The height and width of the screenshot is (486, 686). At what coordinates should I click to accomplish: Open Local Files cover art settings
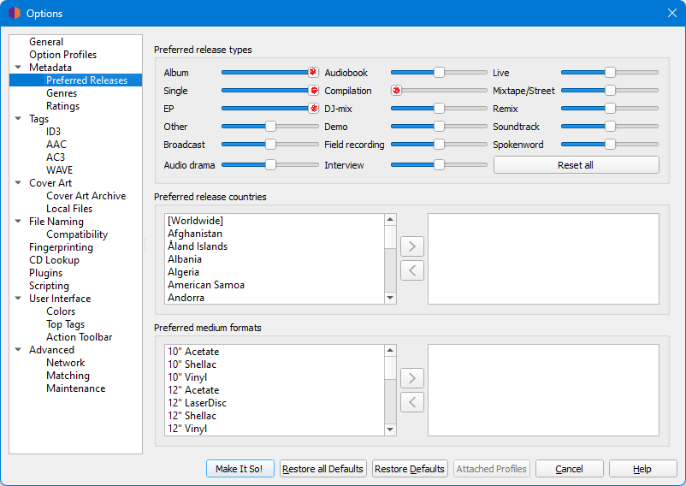pyautogui.click(x=69, y=209)
